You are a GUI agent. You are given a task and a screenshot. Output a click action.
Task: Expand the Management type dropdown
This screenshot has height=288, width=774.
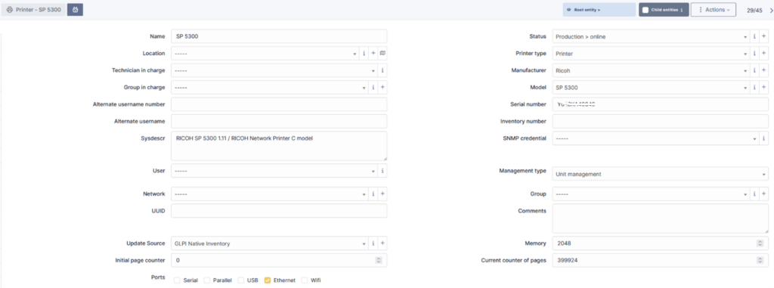(661, 174)
